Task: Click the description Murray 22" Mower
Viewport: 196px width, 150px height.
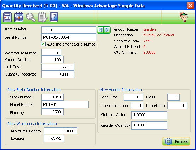Action: (x=159, y=35)
